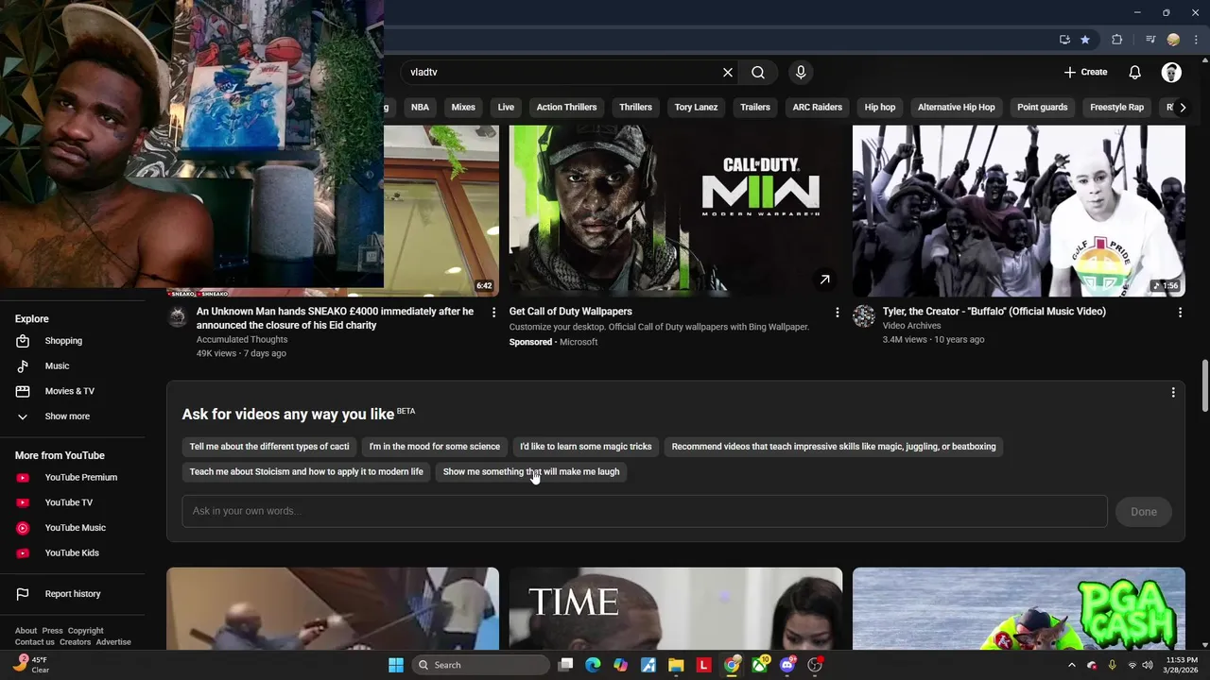1210x680 pixels.
Task: Open the Accumulated Thoughts channel link
Action: pos(242,339)
